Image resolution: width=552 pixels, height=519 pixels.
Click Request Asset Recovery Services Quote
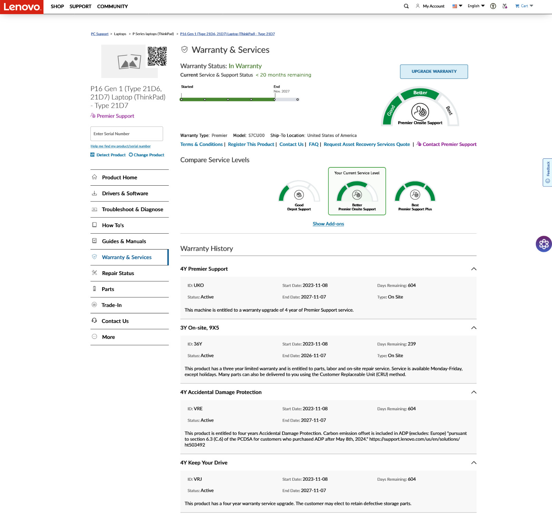pyautogui.click(x=367, y=144)
